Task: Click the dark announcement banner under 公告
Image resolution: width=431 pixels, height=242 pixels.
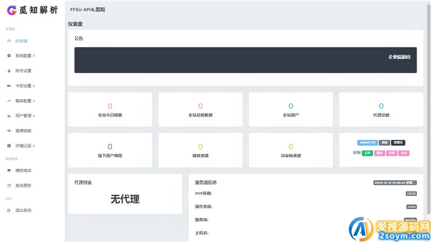Action: coord(245,60)
